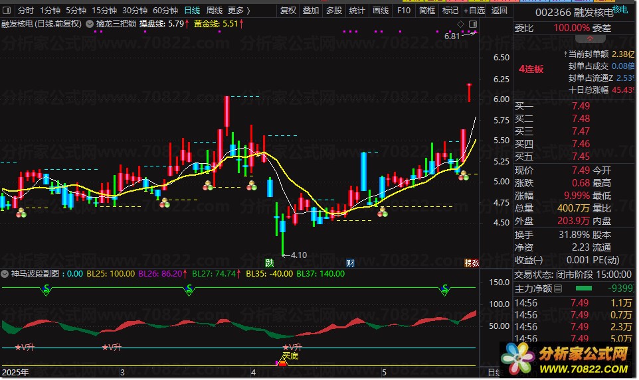Click the 外盘 203.9万 value

[573, 221]
